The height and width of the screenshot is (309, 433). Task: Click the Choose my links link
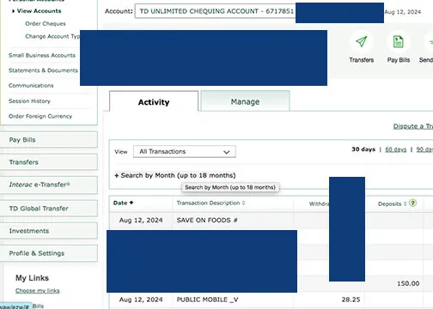point(38,291)
